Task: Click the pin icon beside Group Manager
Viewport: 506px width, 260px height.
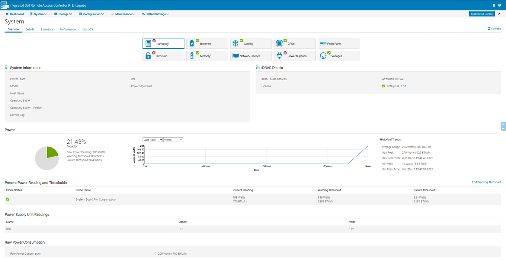Action: (499, 14)
